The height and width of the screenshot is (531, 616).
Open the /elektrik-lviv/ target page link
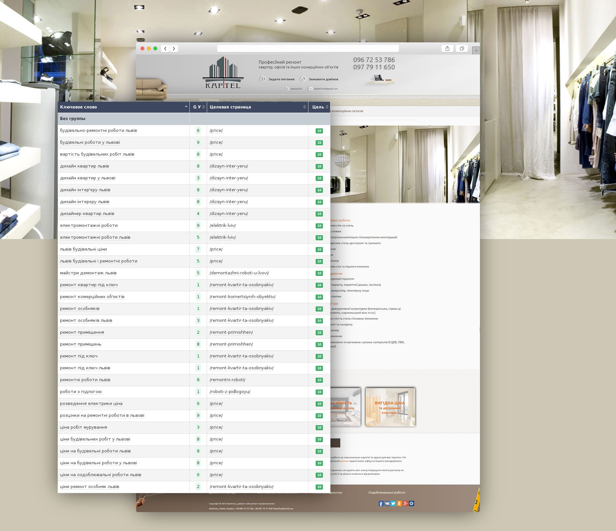pyautogui.click(x=223, y=226)
